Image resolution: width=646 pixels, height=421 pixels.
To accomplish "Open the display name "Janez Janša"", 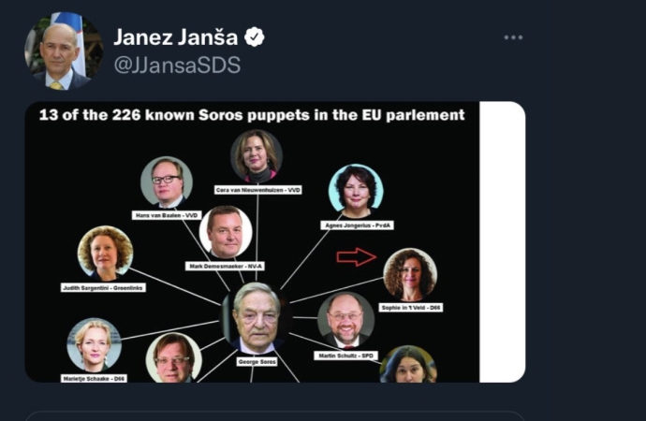I will tap(175, 37).
